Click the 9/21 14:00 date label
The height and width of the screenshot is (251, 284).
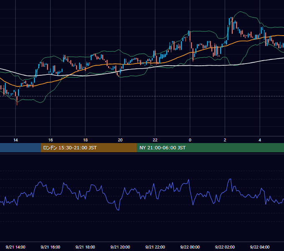(15, 247)
